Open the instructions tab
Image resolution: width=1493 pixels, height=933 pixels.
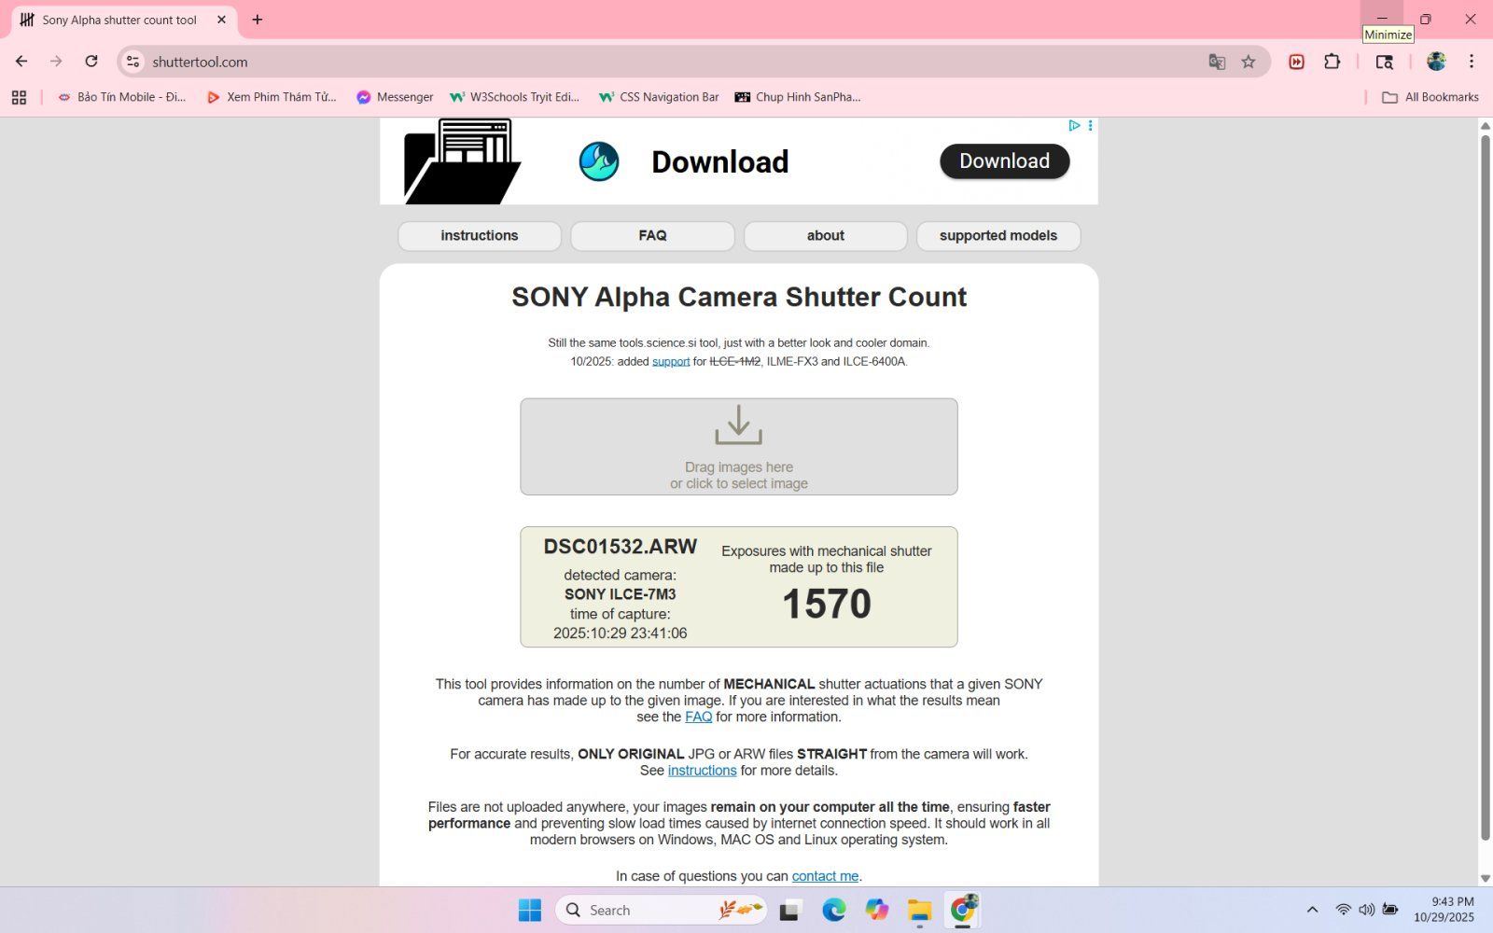coord(480,236)
